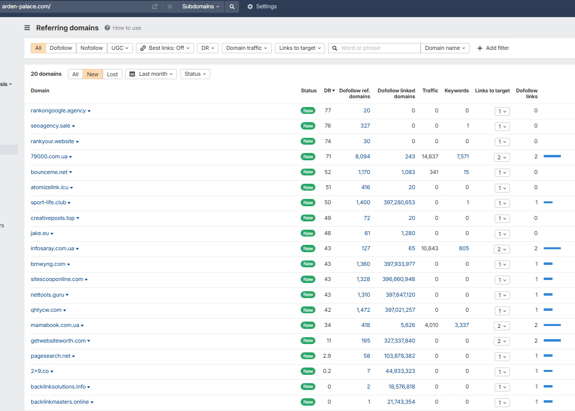Open the rankongoogle.agency domain link
The image size is (575, 411).
[58, 110]
